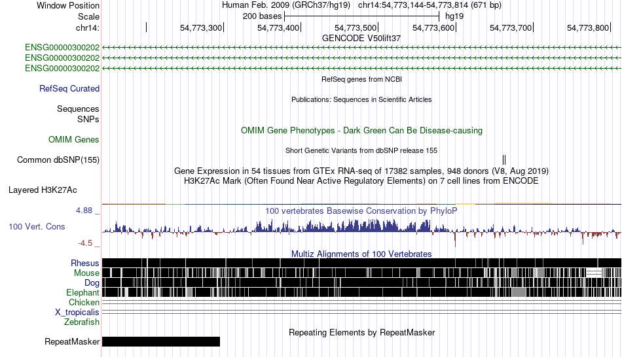Viewport: 622px width, 357px height.
Task: Select the Zebrafish alignment label
Action: coord(82,322)
